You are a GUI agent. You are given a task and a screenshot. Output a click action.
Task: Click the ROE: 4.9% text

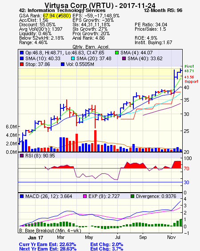[146, 38]
